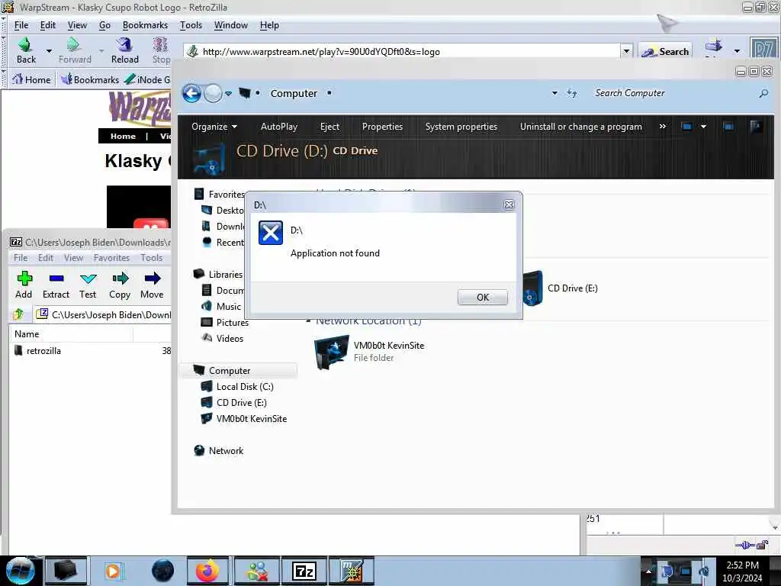Open Pictures library in the navigation pane
The width and height of the screenshot is (781, 586).
click(x=232, y=323)
